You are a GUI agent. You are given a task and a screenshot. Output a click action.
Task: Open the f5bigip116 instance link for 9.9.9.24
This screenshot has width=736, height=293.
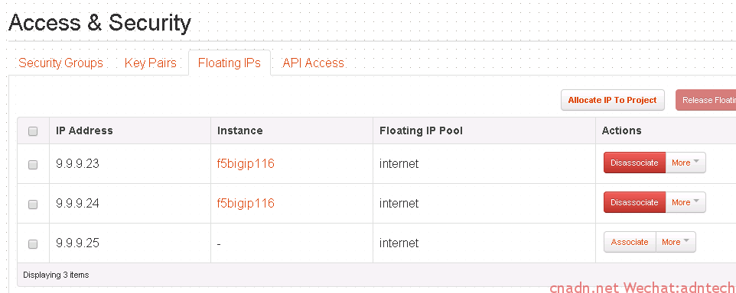pos(246,203)
